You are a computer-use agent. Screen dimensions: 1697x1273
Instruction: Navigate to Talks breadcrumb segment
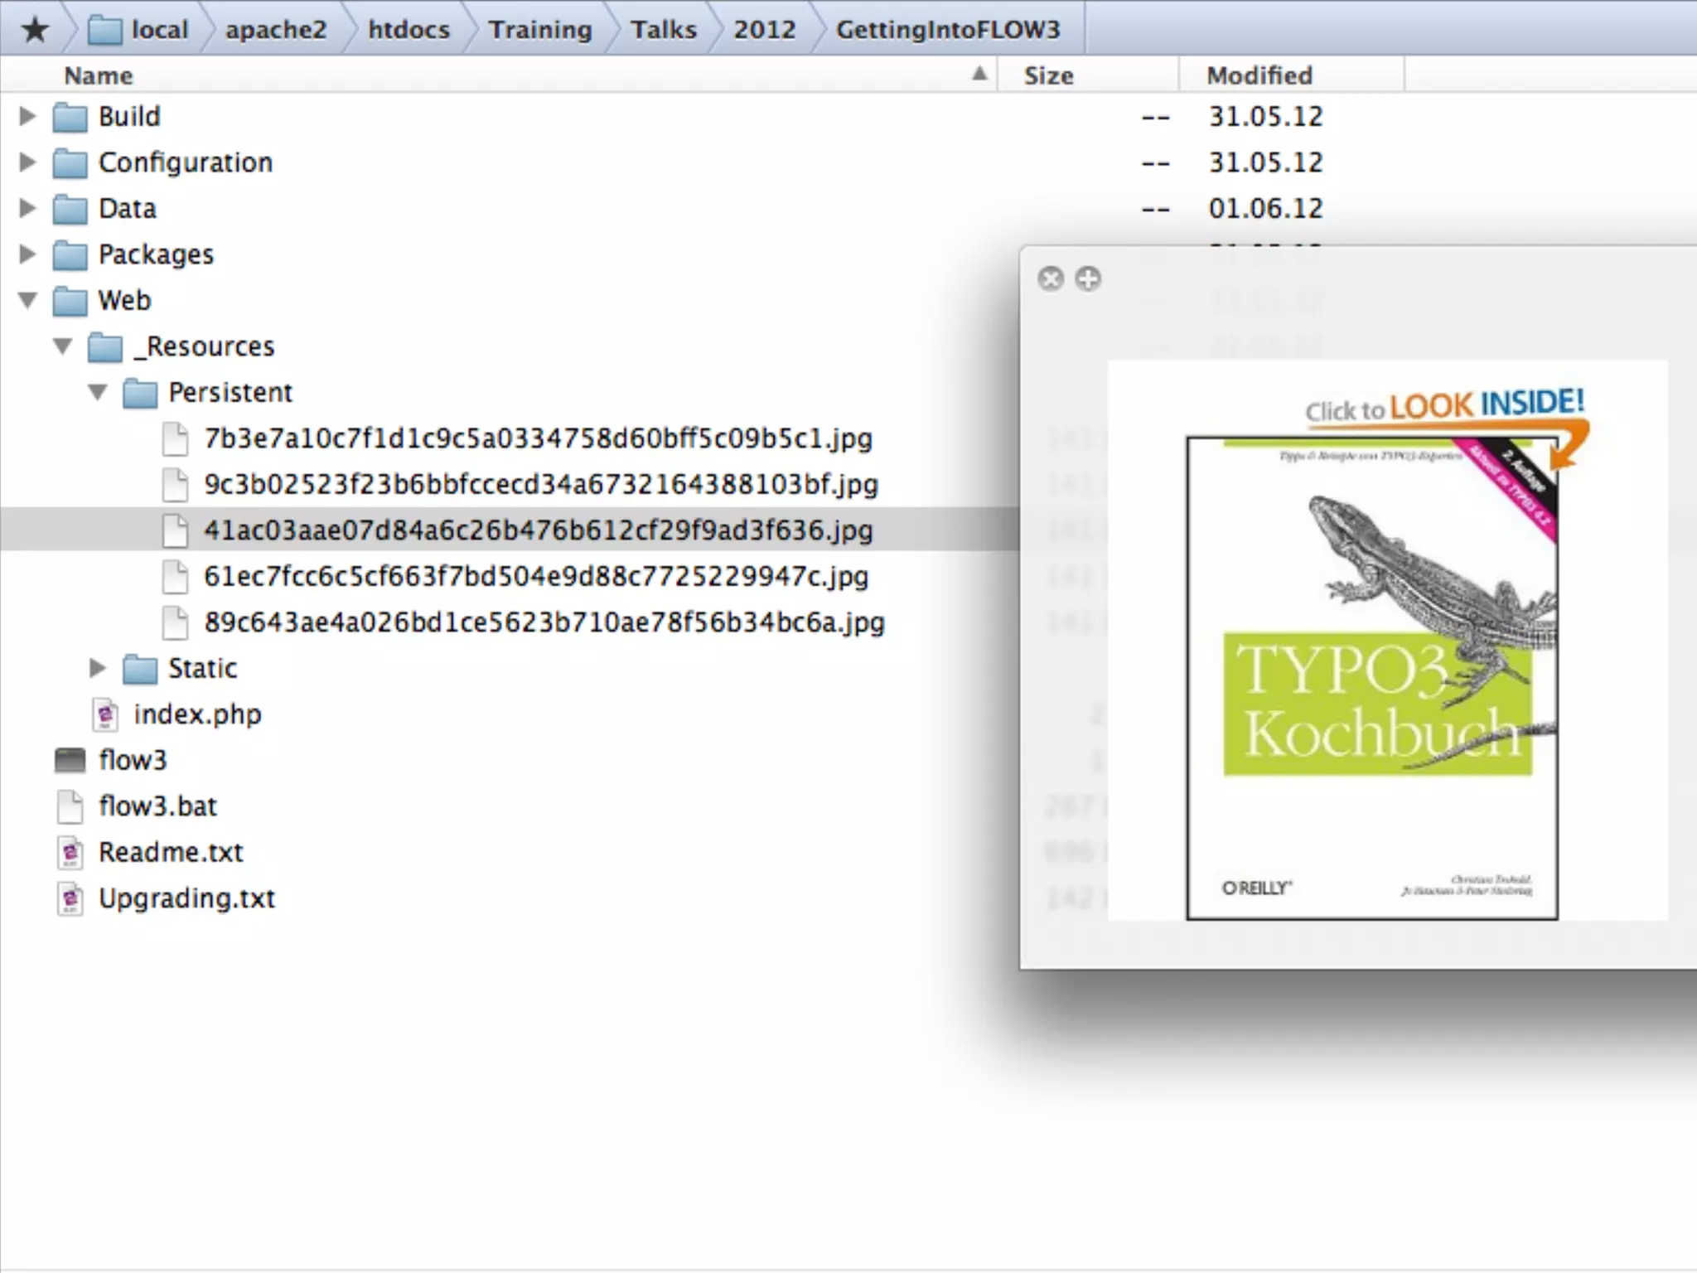pos(663,30)
